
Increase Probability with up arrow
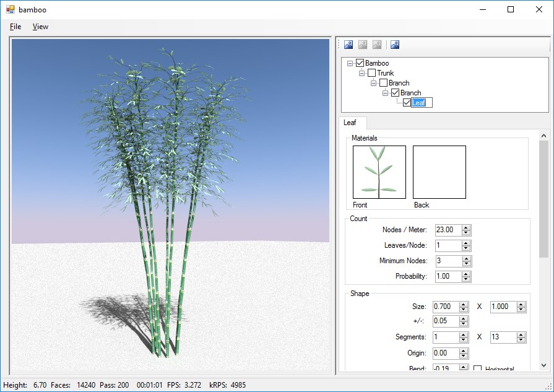point(466,274)
